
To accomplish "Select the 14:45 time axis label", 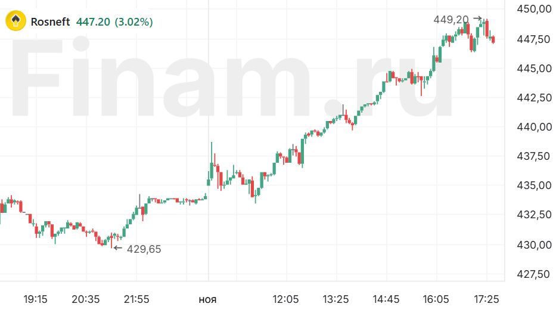I will point(387,298).
